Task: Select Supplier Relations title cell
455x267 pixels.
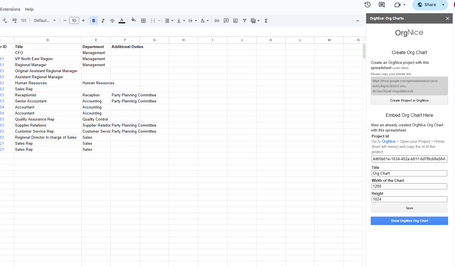Action: pos(48,125)
